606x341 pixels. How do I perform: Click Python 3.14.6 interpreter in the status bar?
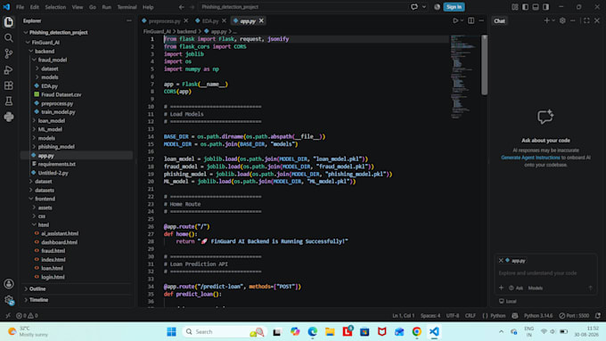tap(538, 315)
